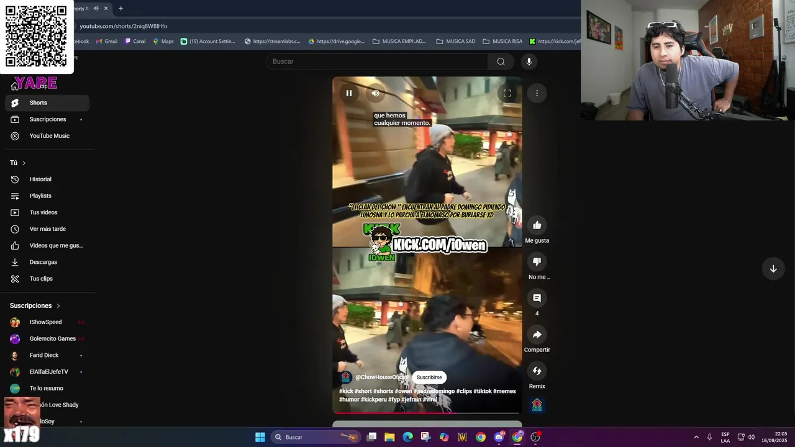Open Videos que me gustan list
795x447 pixels.
pos(47,245)
